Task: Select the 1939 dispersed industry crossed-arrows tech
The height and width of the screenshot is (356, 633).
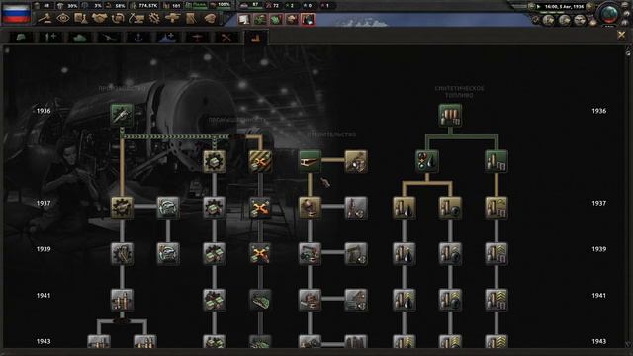Action: pyautogui.click(x=260, y=253)
